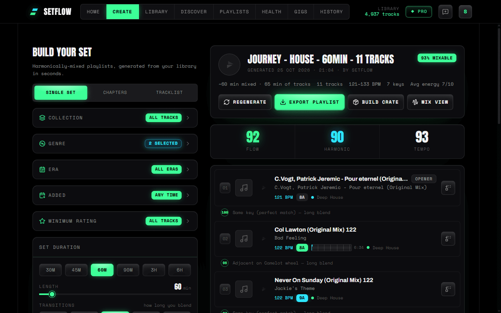Navigate to the Health page

(272, 12)
